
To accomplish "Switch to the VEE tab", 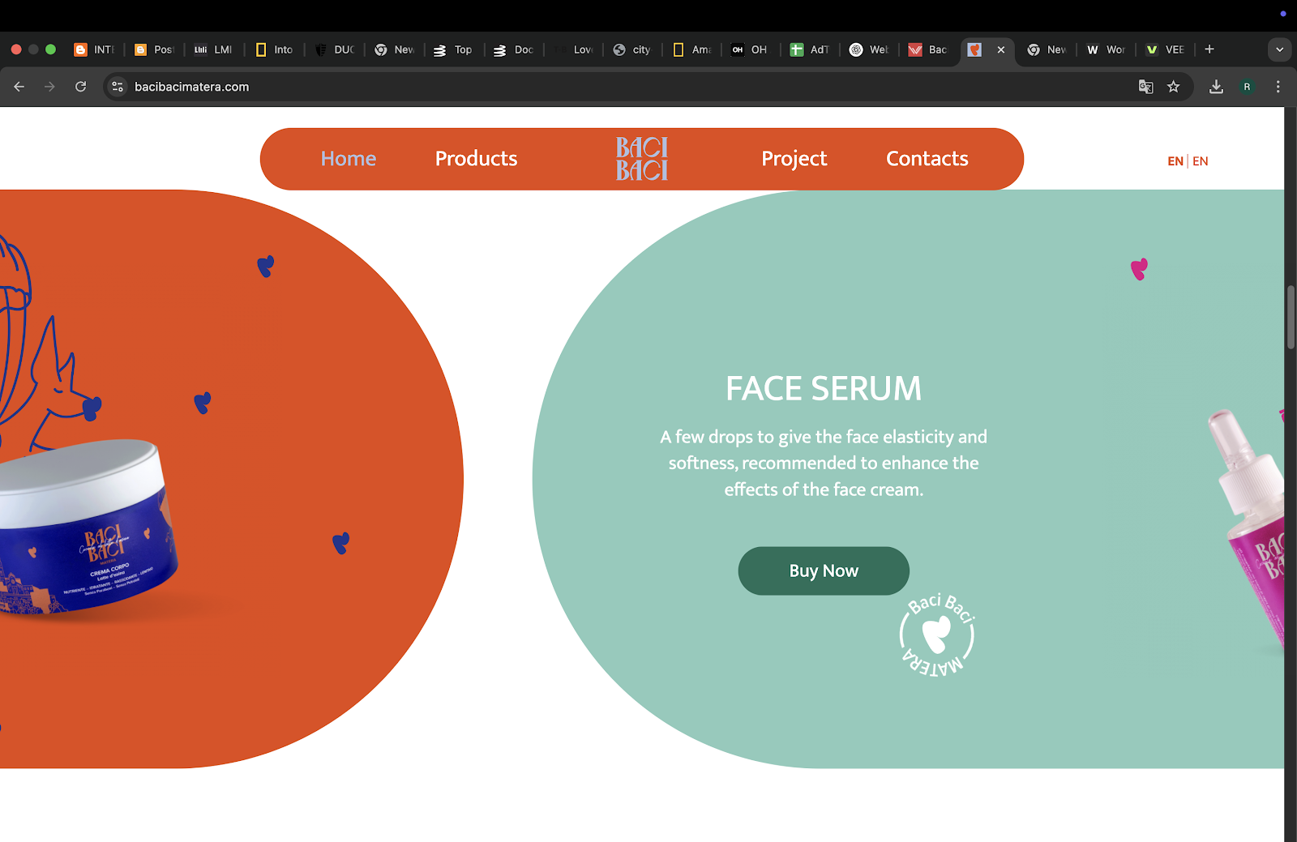I will (x=1166, y=49).
